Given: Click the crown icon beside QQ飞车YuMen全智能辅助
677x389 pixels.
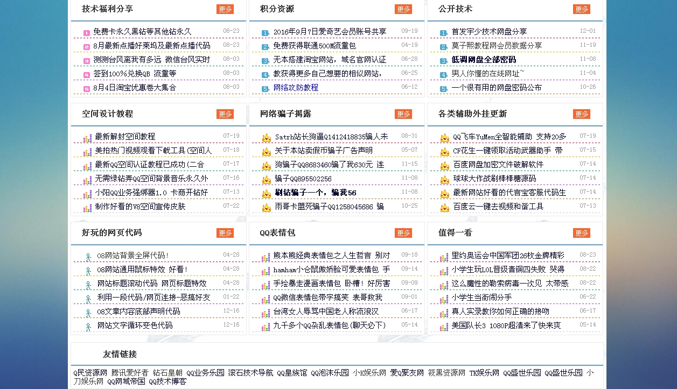Looking at the screenshot, I should (444, 138).
